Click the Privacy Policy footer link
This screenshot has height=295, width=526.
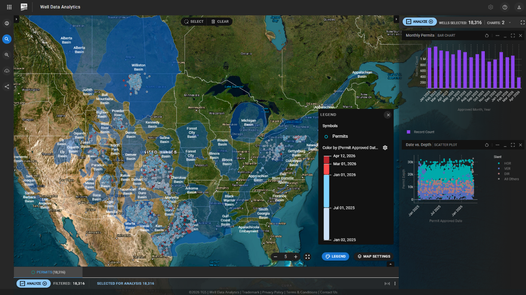(x=273, y=292)
